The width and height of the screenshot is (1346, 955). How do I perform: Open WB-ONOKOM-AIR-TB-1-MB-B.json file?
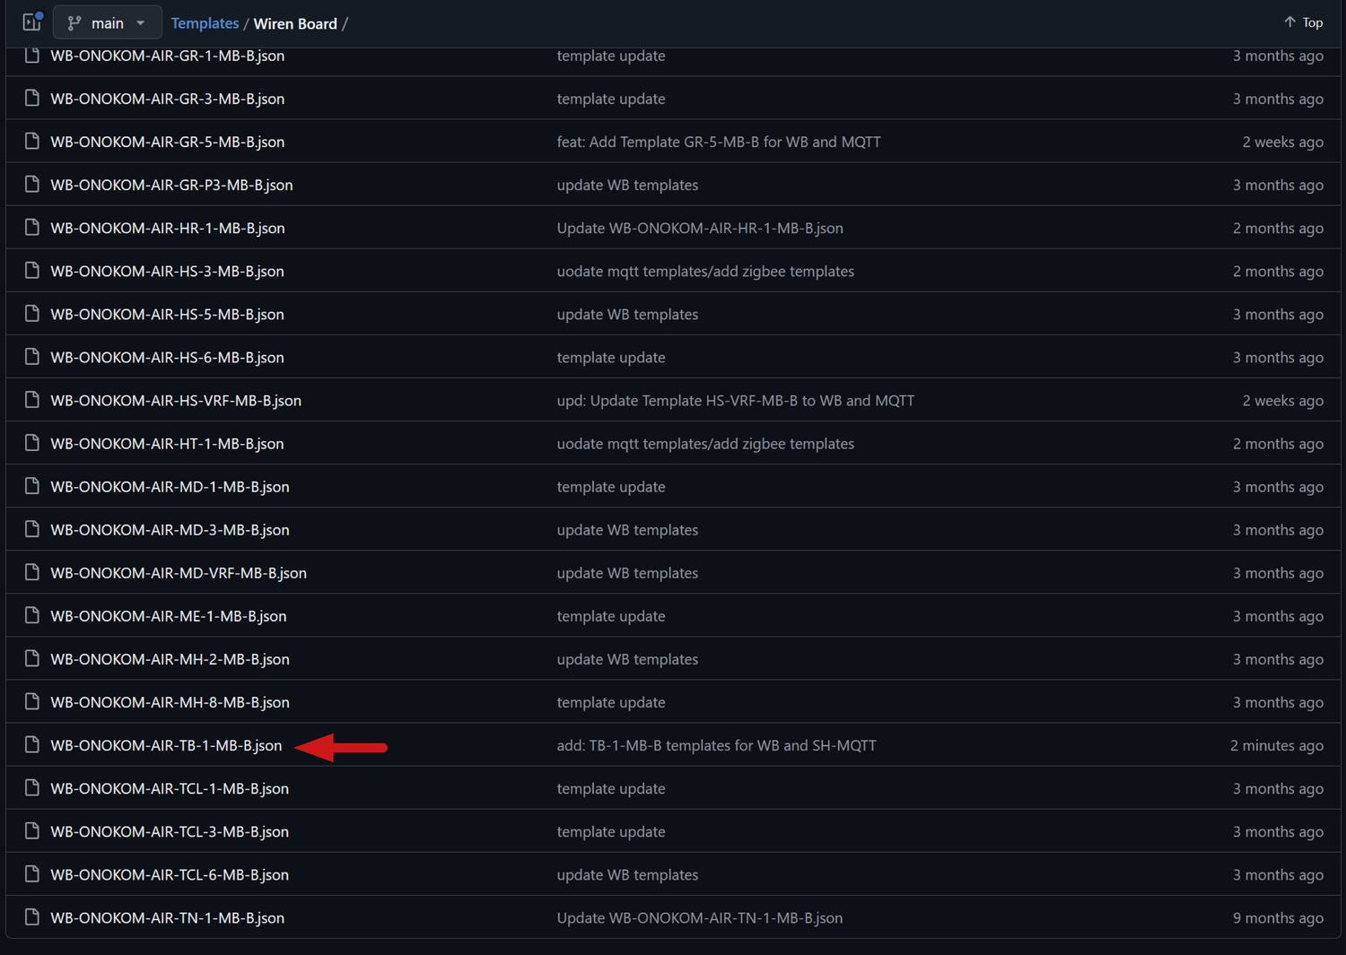(166, 745)
